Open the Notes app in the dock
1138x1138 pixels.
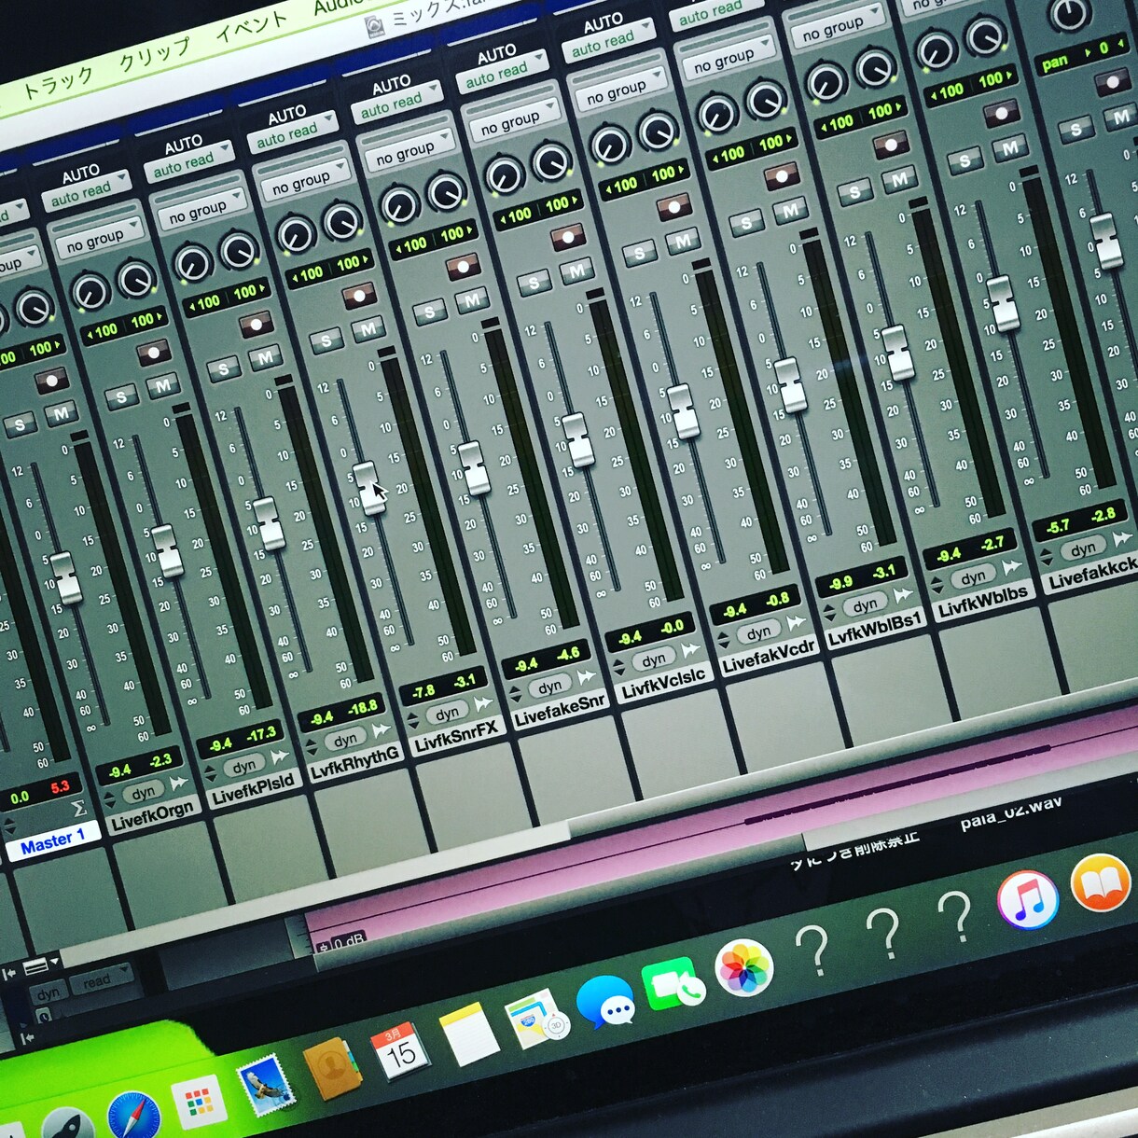pyautogui.click(x=469, y=1034)
